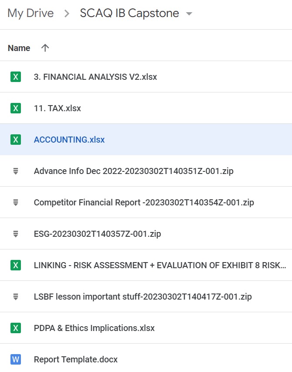Click the Excel icon beside 3. FINANCIAL ANALYSIS V2.xlsx

click(x=16, y=77)
